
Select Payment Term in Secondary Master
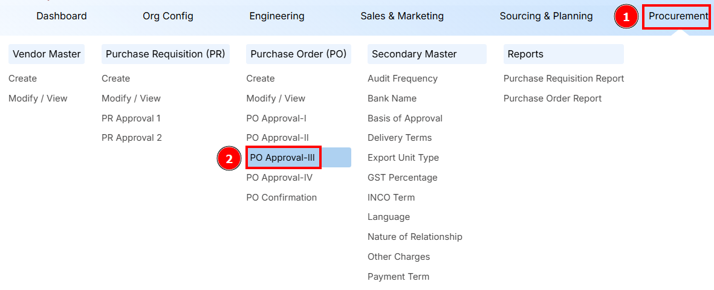[398, 277]
